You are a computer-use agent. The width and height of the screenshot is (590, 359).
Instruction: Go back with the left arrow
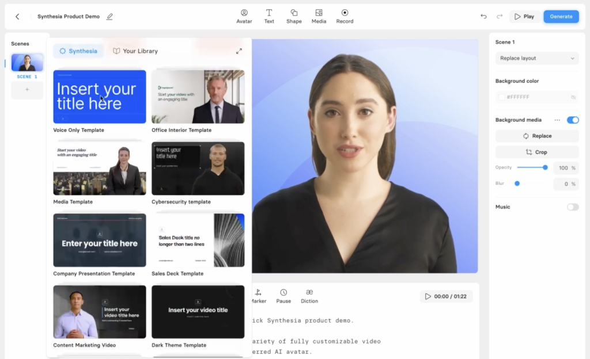coord(17,17)
